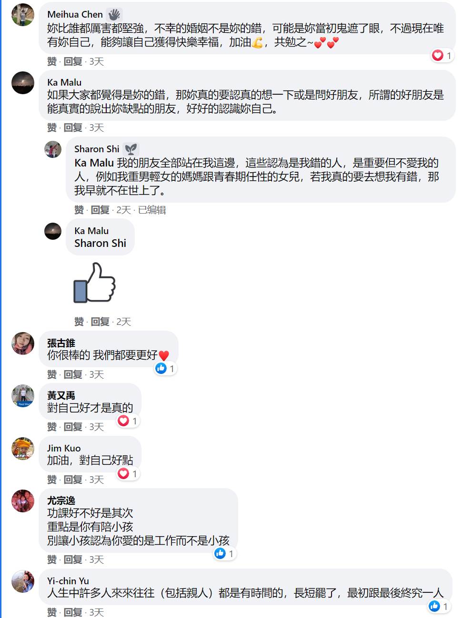Screen dimensions: 462x618
Task: Click the sprout badge next to Sharon Shi
Action: pyautogui.click(x=131, y=149)
